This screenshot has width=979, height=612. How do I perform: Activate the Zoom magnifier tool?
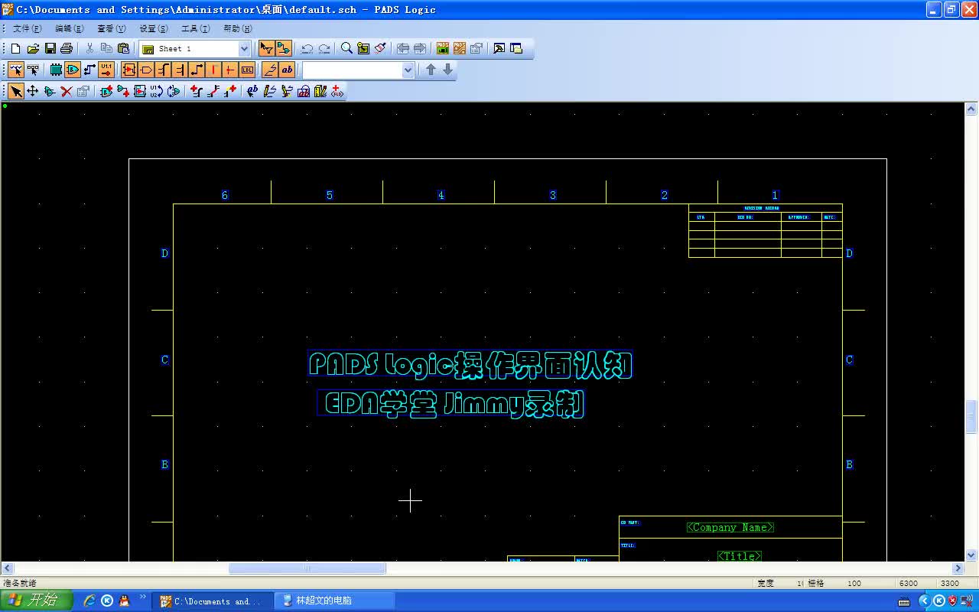[x=346, y=48]
